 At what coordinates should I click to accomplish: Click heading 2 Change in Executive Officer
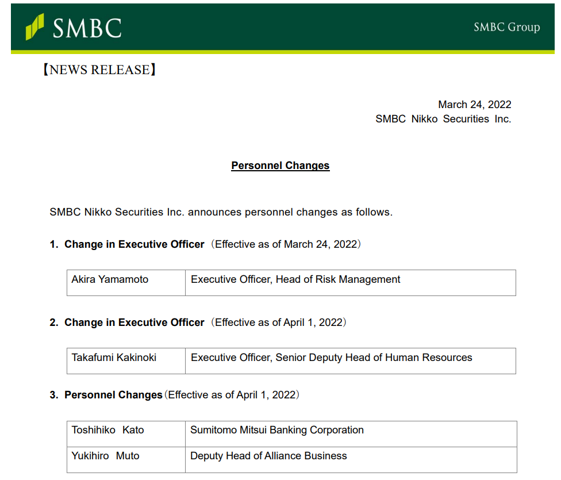(127, 322)
